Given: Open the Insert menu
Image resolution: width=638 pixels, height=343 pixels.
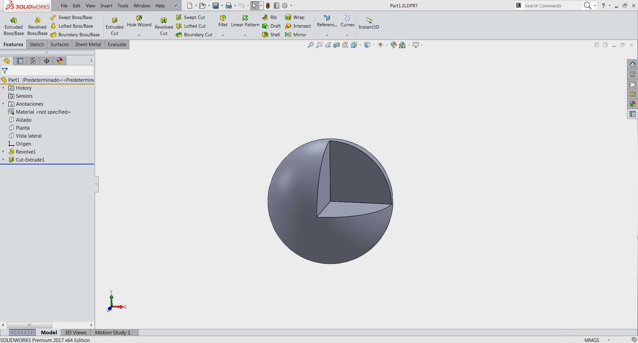Looking at the screenshot, I should click(x=106, y=6).
